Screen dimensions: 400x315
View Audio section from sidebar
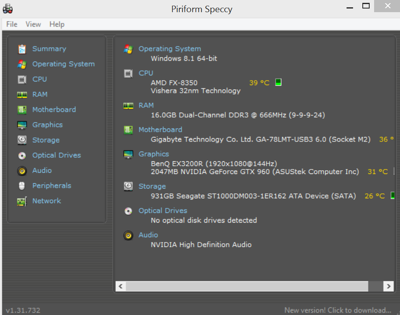coord(42,170)
